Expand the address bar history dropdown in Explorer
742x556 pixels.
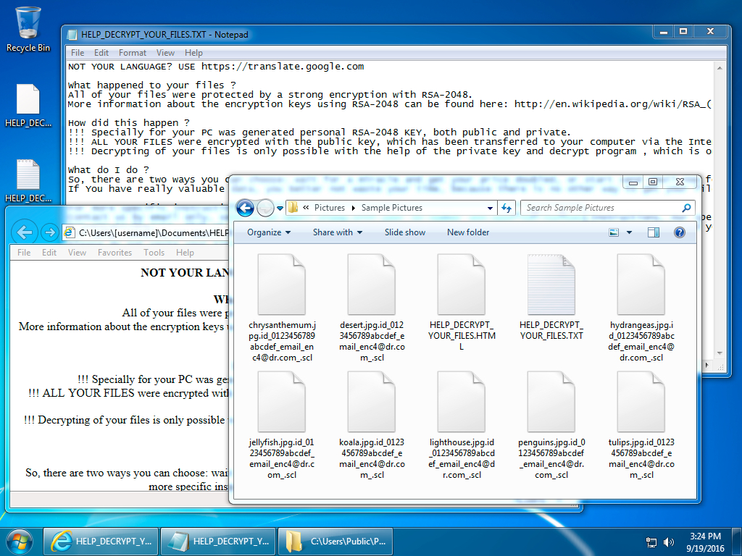click(x=490, y=208)
